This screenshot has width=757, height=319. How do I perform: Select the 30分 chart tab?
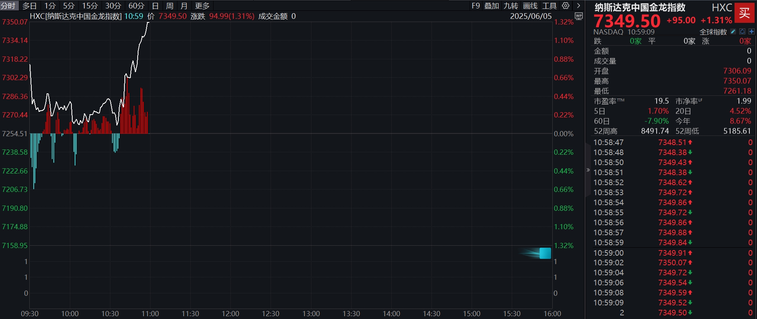113,6
